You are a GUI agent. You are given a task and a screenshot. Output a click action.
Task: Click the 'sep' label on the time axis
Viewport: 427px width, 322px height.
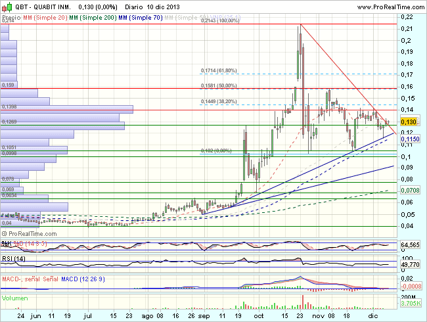coord(204,316)
